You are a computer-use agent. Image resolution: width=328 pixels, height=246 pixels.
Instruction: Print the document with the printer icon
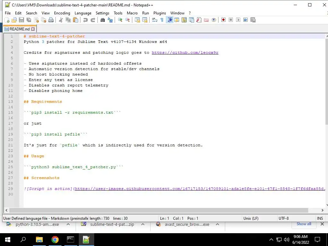[51, 20]
